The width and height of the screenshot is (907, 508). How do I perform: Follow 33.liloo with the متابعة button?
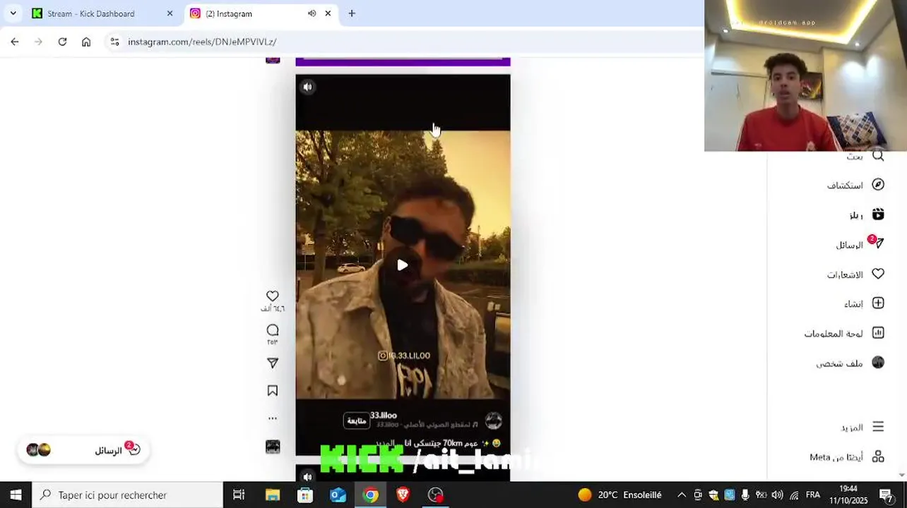coord(357,421)
